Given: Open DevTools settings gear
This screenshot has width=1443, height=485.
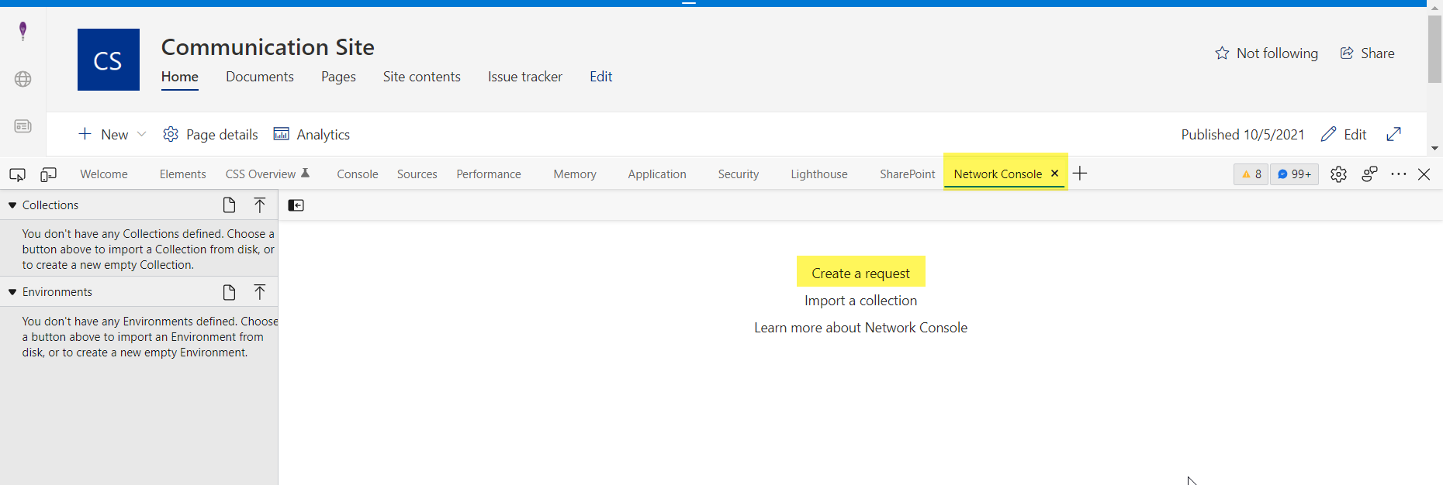Looking at the screenshot, I should point(1338,174).
